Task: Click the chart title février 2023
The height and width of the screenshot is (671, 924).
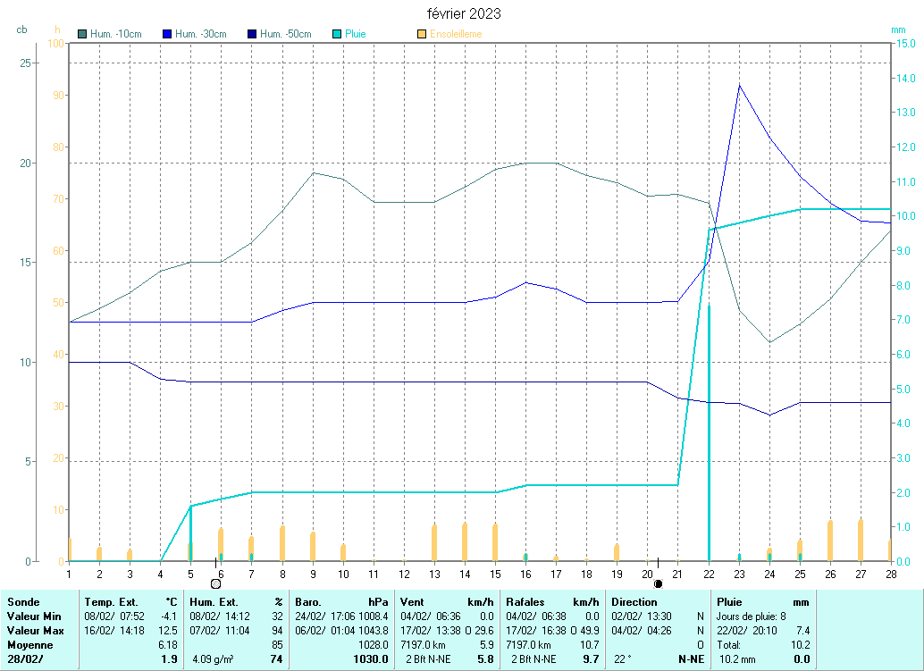Action: [x=463, y=13]
